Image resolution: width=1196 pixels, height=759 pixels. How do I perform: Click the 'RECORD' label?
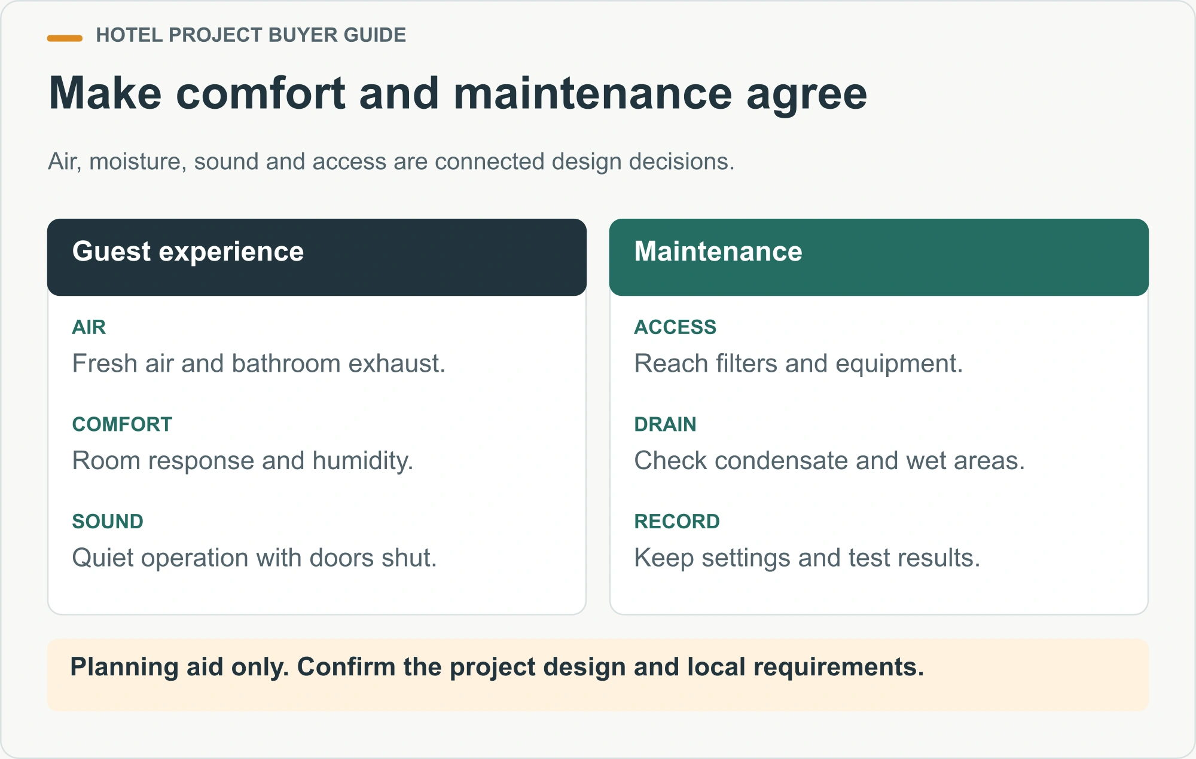(x=677, y=521)
